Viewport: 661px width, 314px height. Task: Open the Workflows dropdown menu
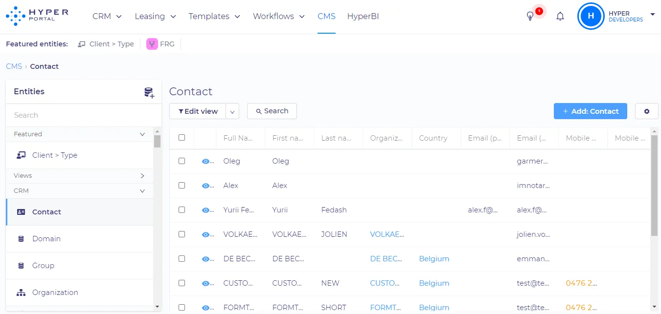279,16
